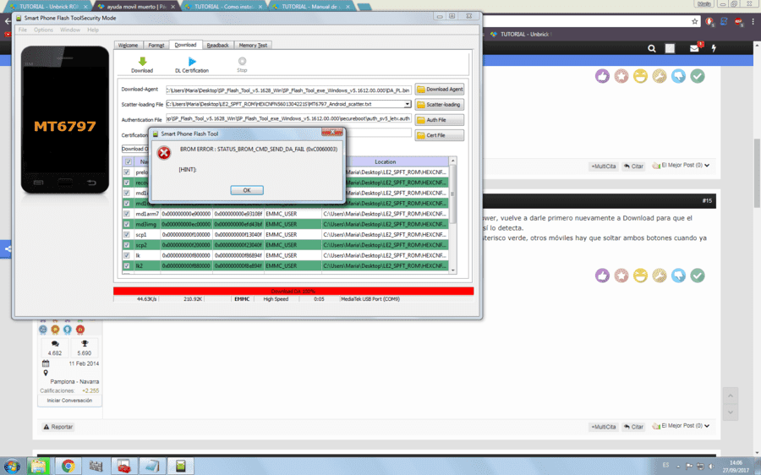Switch to the Readback tab
The image size is (761, 475).
click(x=217, y=45)
